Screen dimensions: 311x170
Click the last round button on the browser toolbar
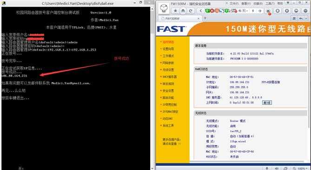pos(305,11)
